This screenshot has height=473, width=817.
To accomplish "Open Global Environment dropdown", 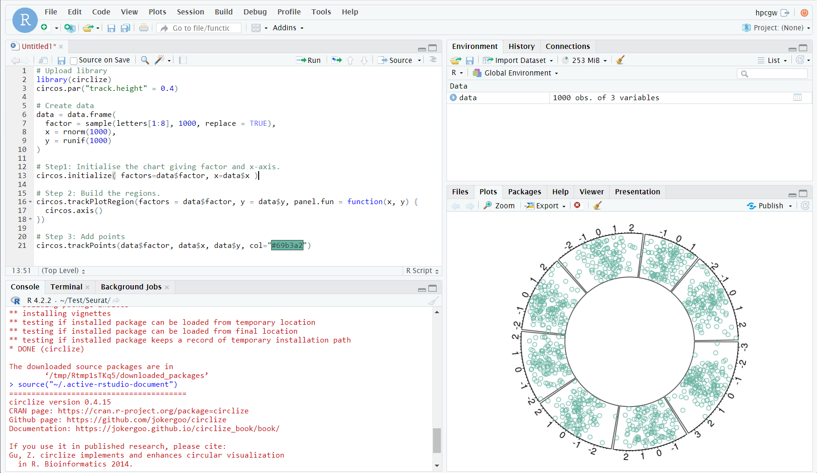I will [x=515, y=73].
